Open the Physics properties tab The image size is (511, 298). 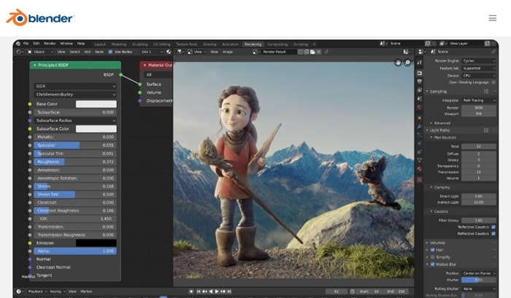pyautogui.click(x=420, y=143)
